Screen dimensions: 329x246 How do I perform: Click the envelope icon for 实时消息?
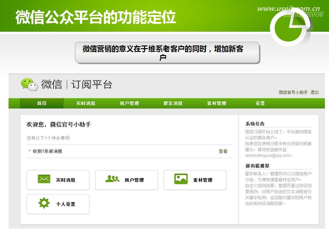coord(44,179)
